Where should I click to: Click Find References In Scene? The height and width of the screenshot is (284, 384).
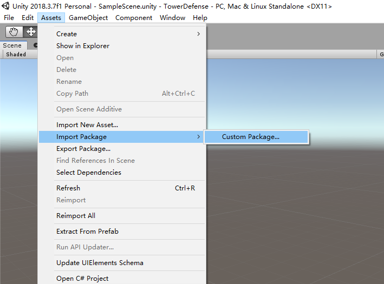coord(122,161)
